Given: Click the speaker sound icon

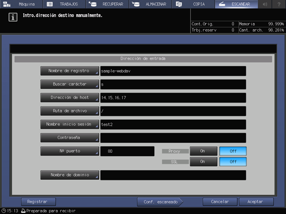Looking at the screenshot, I should (265, 4).
